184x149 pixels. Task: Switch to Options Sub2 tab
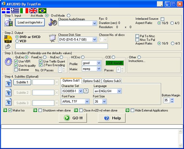point(92,81)
